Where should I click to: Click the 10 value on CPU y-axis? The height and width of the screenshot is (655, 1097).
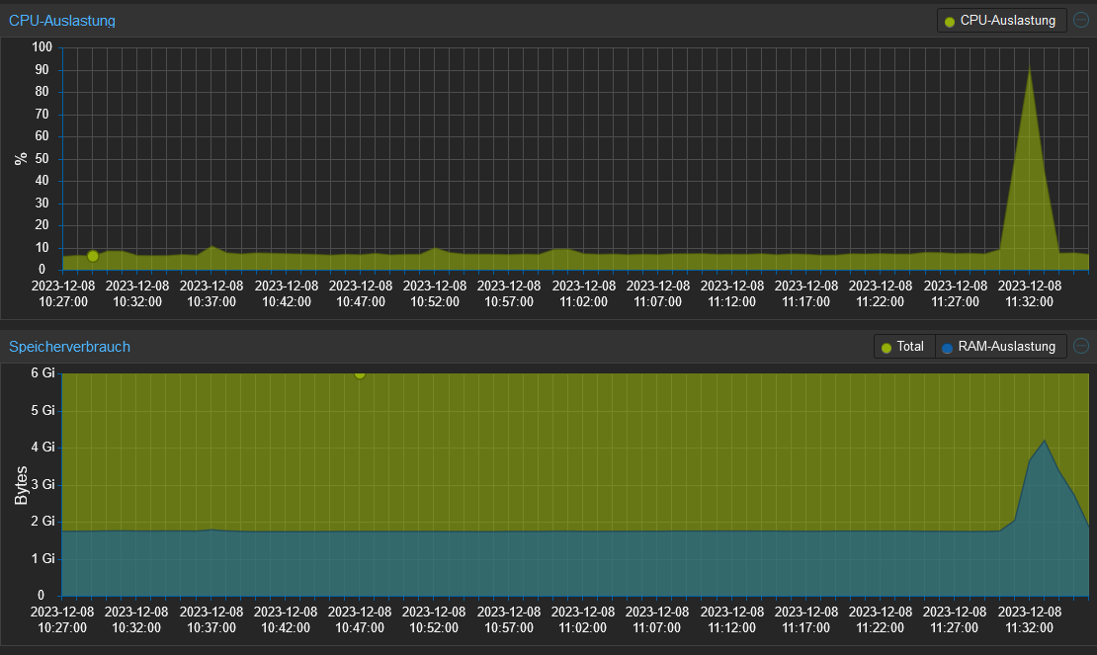coord(42,247)
